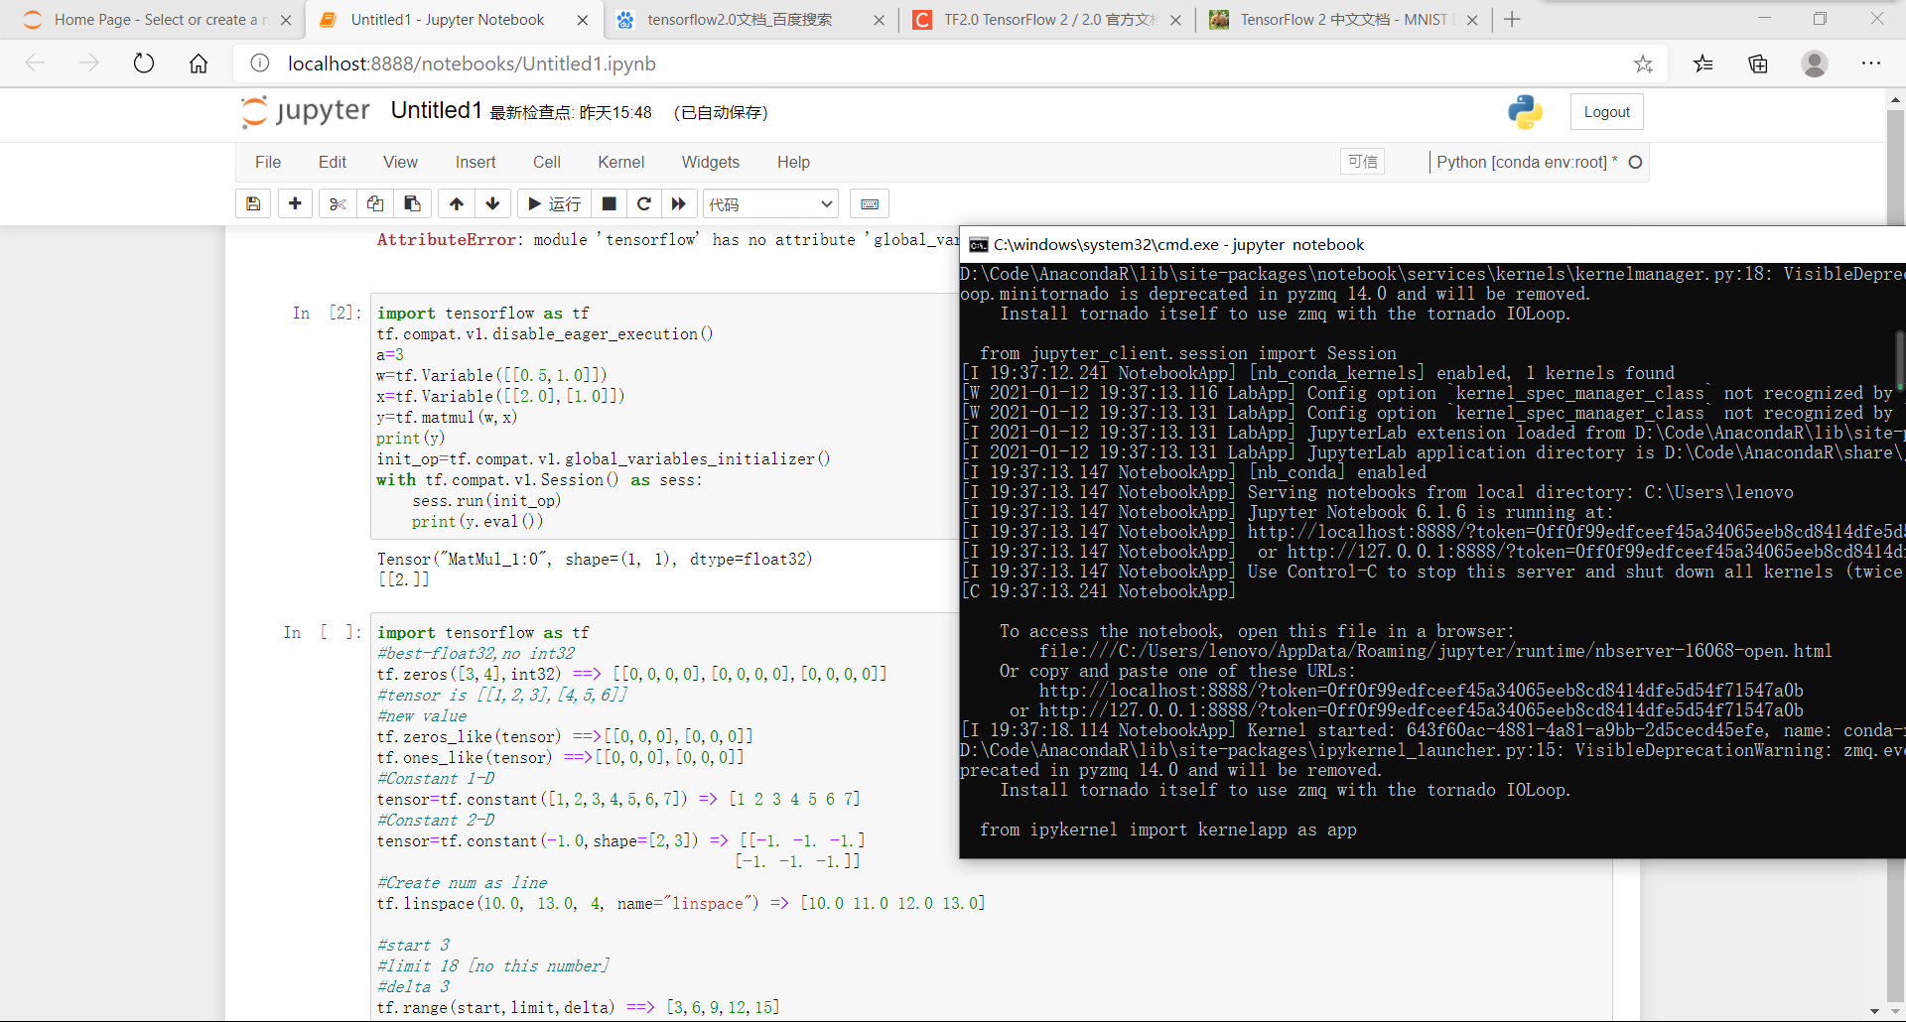Click the page scrollbar down arrow
1906x1022 pixels.
click(1874, 1011)
